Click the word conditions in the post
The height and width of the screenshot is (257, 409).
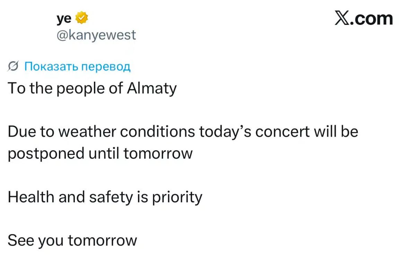(x=158, y=131)
